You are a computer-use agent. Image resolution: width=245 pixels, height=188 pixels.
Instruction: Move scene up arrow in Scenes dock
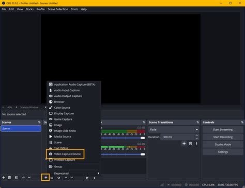pos(23,177)
